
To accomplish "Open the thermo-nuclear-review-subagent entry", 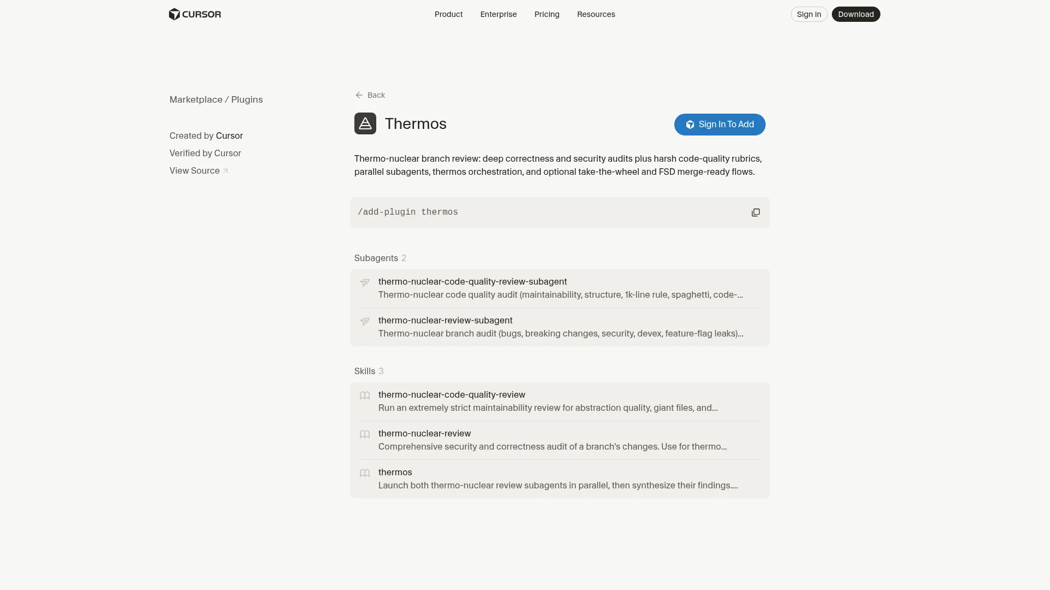I will (560, 327).
